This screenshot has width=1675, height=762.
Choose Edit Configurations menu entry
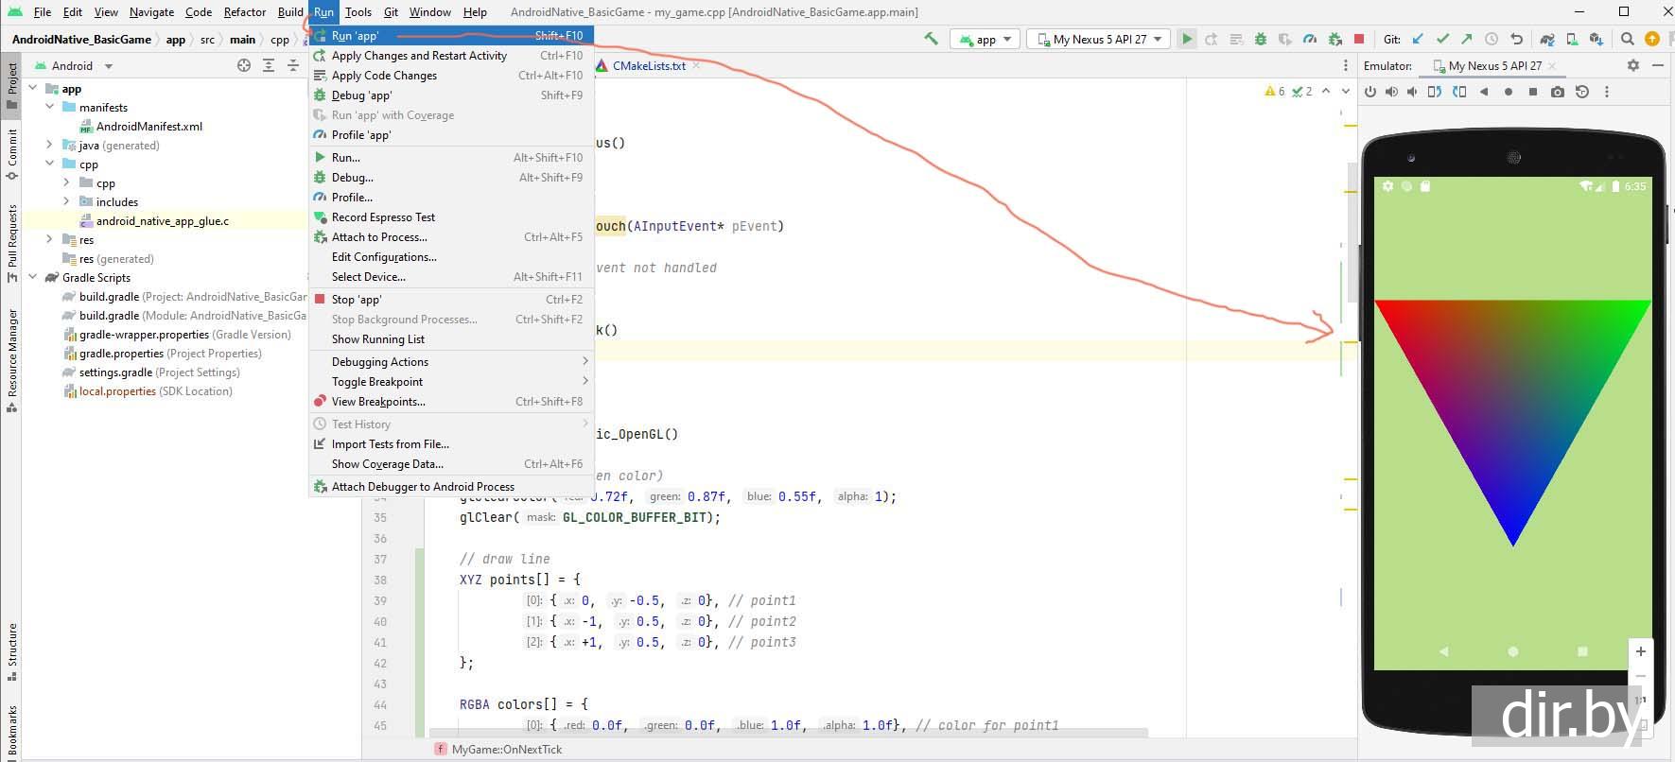pyautogui.click(x=384, y=257)
